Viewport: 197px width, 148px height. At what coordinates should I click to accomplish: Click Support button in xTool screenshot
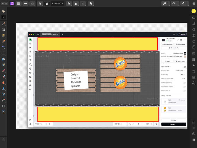182,34
